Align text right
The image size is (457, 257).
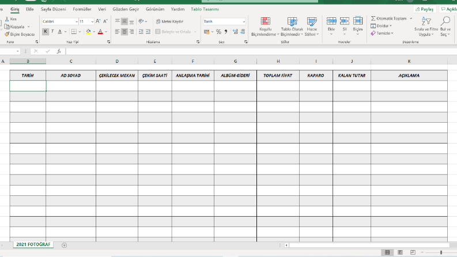coord(132,32)
